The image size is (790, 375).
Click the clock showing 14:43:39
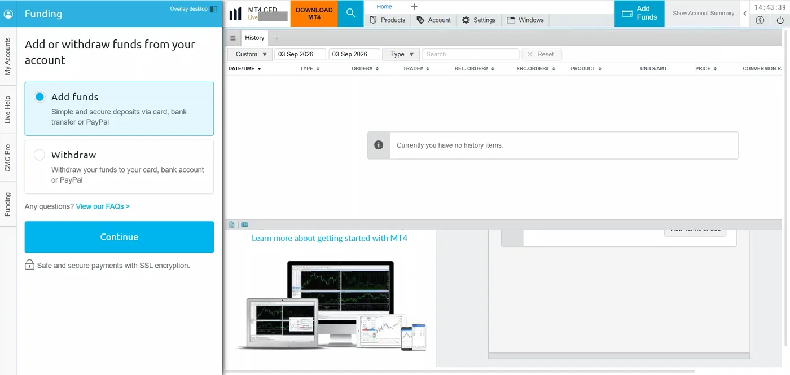tap(770, 7)
